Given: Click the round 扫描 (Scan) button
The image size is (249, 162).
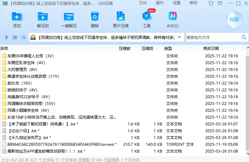Looking at the screenshot, I should tap(234, 19).
